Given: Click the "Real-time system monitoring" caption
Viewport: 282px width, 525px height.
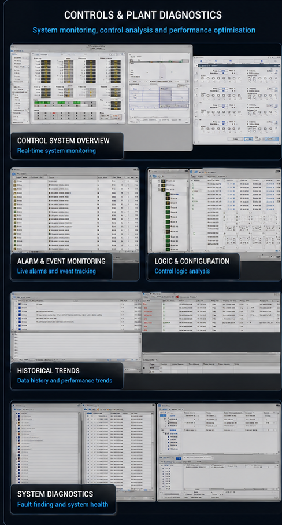Looking at the screenshot, I should click(57, 151).
